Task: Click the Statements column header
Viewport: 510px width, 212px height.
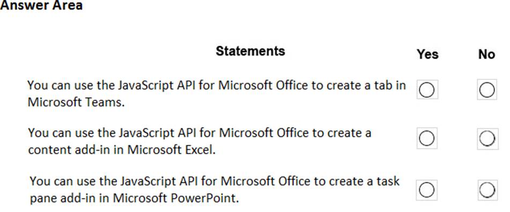Action: [250, 51]
